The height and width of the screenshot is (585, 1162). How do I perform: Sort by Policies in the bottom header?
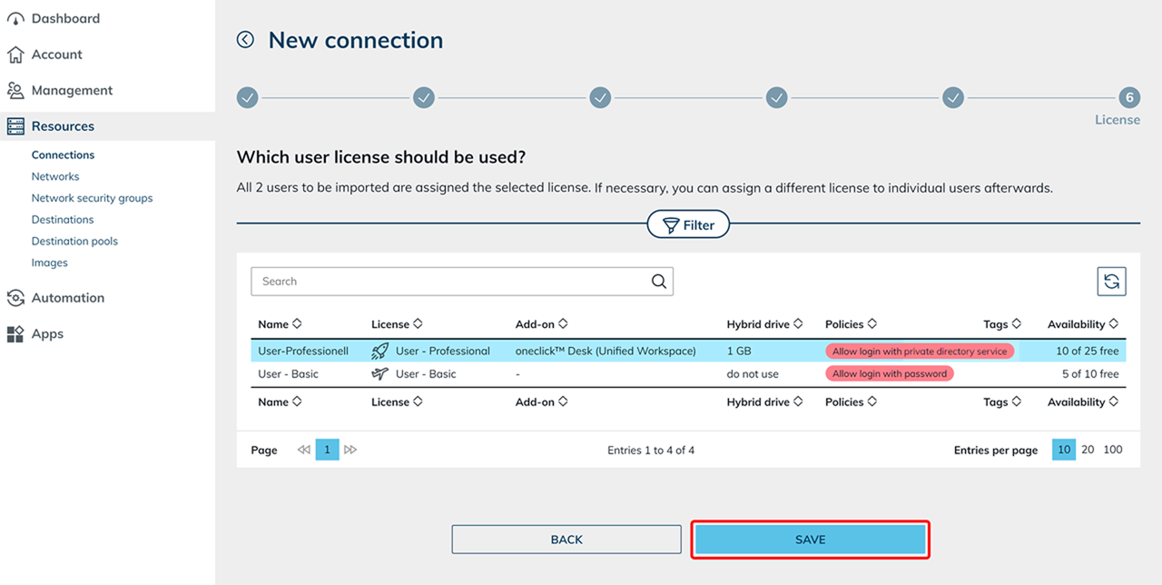point(851,402)
